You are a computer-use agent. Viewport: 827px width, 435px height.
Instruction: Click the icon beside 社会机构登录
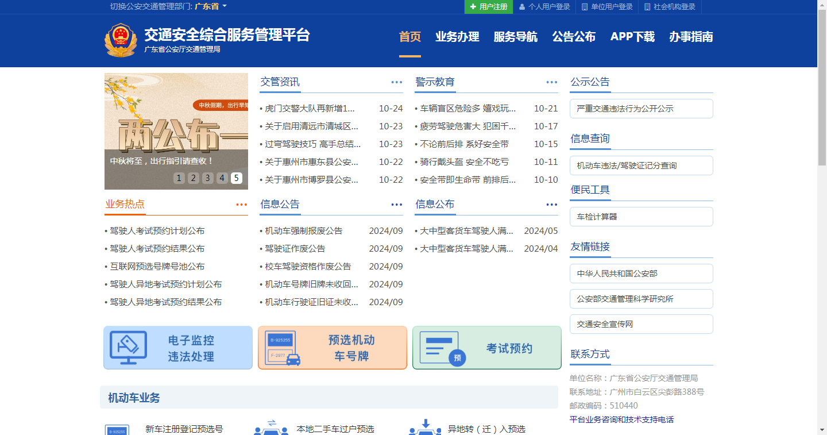(647, 7)
